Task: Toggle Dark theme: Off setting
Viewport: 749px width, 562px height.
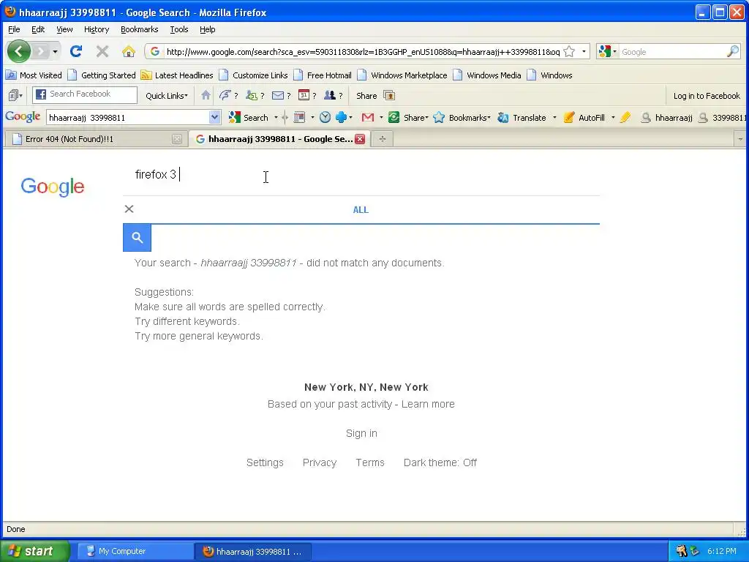Action: 440,462
